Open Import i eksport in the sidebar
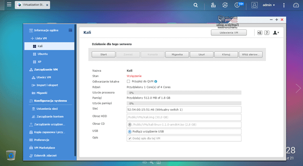The height and width of the screenshot is (166, 303). tap(47, 85)
